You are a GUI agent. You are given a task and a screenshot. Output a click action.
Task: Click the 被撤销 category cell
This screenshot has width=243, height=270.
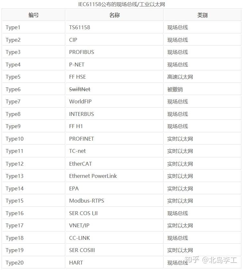[x=175, y=89]
